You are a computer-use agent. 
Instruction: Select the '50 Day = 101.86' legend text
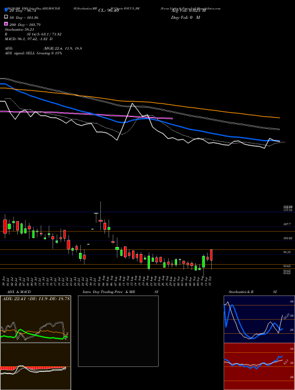click(x=24, y=18)
